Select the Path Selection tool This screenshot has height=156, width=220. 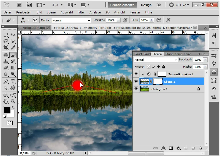5,88
